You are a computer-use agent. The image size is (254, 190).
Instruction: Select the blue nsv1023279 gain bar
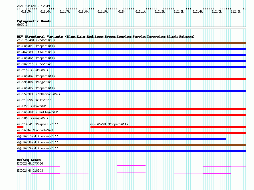coord(131,67)
